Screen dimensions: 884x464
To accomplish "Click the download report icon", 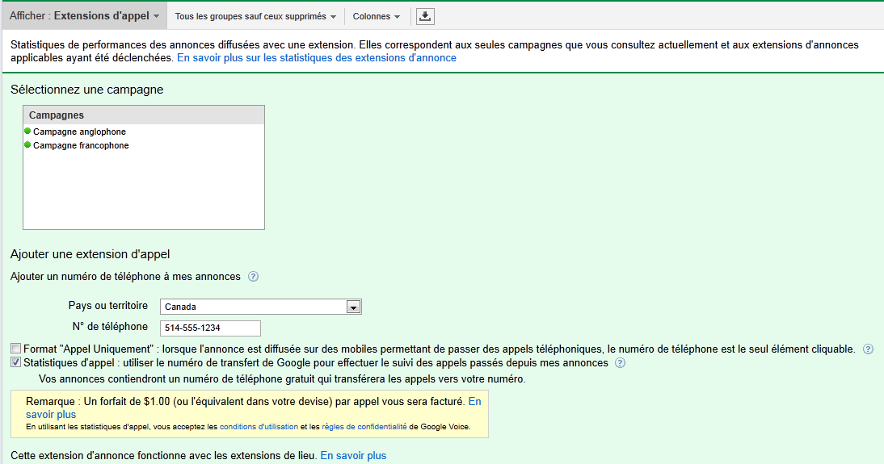I will tap(426, 16).
